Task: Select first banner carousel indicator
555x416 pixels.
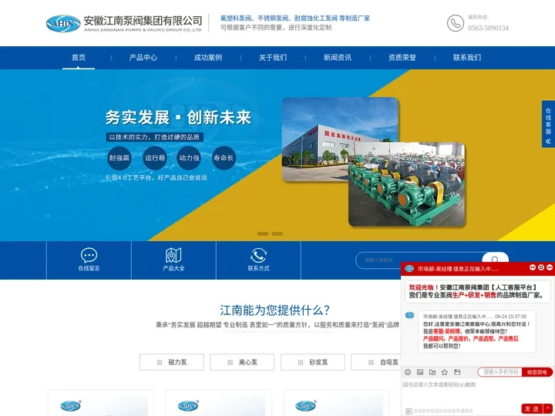Action: point(263,233)
